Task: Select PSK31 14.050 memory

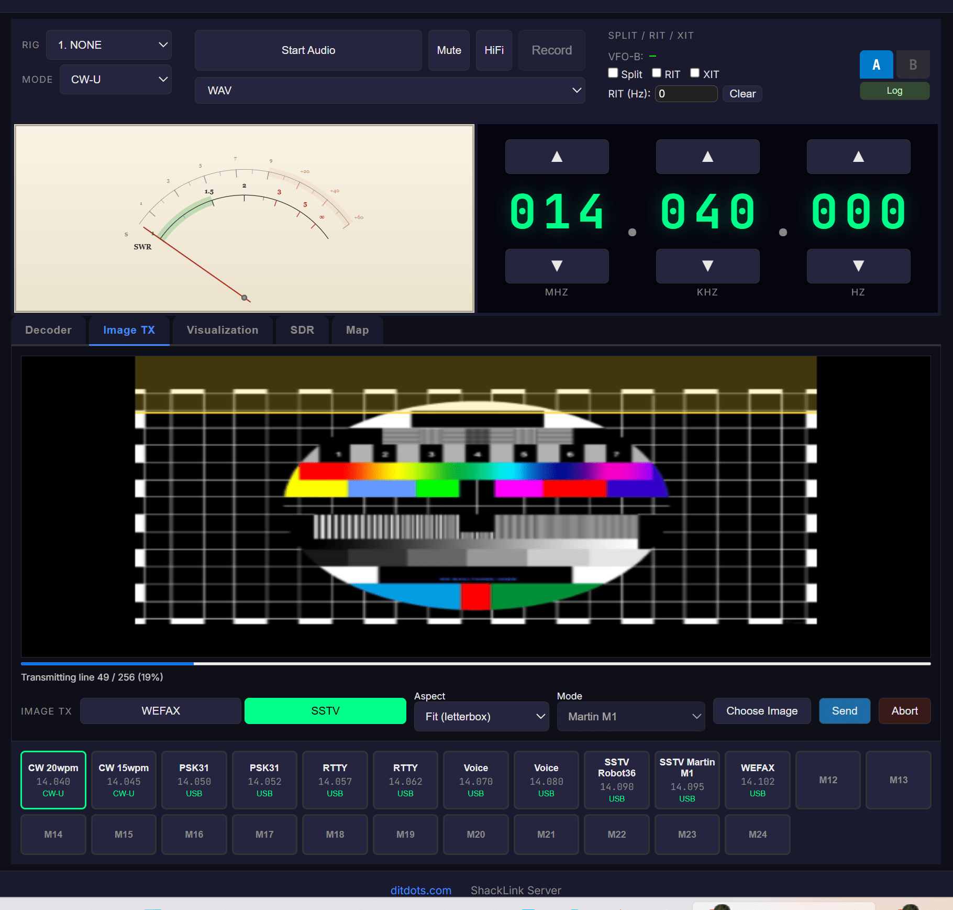Action: coord(194,780)
